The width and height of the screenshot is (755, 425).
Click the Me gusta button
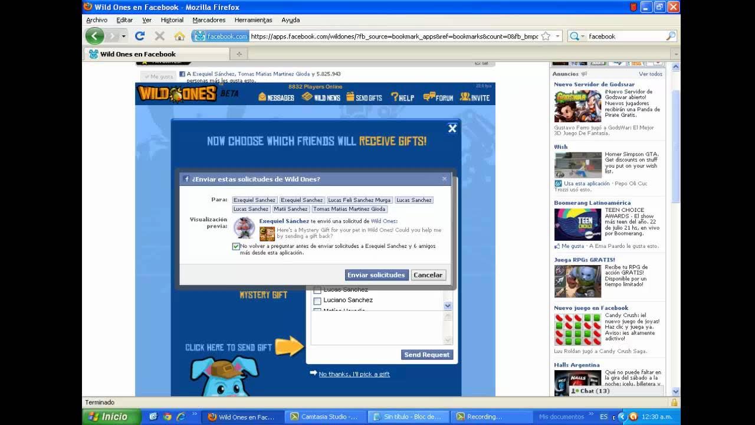[158, 76]
